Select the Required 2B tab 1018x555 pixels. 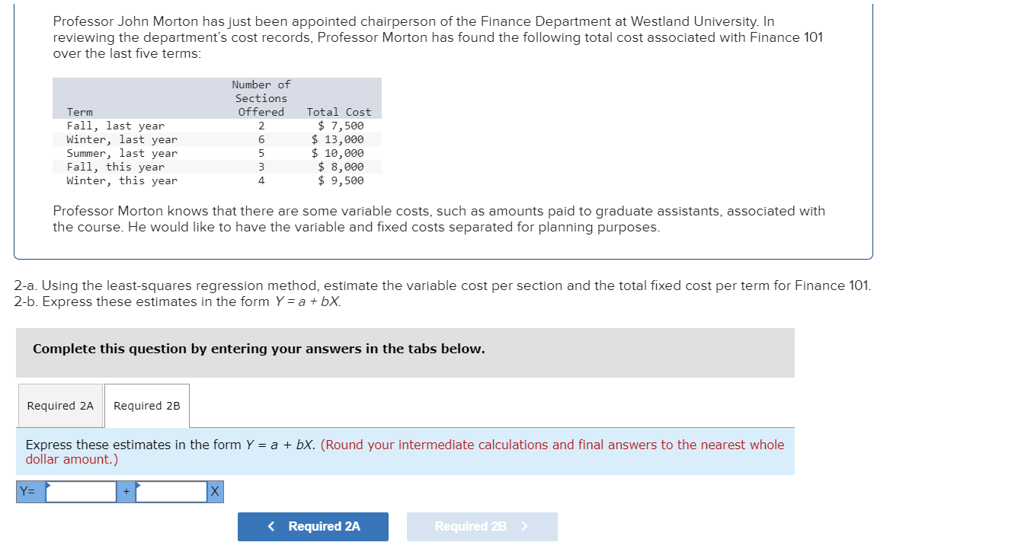coord(147,406)
